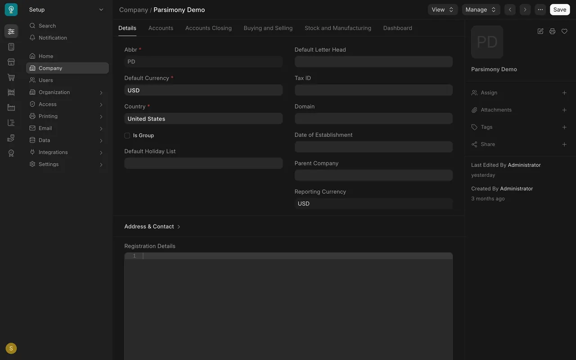The width and height of the screenshot is (576, 360).
Task: Open the Projects workspace icon in left rail
Action: 11,122
